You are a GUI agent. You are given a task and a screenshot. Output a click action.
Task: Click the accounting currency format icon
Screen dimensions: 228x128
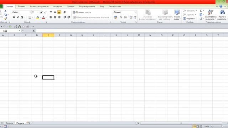point(115,17)
